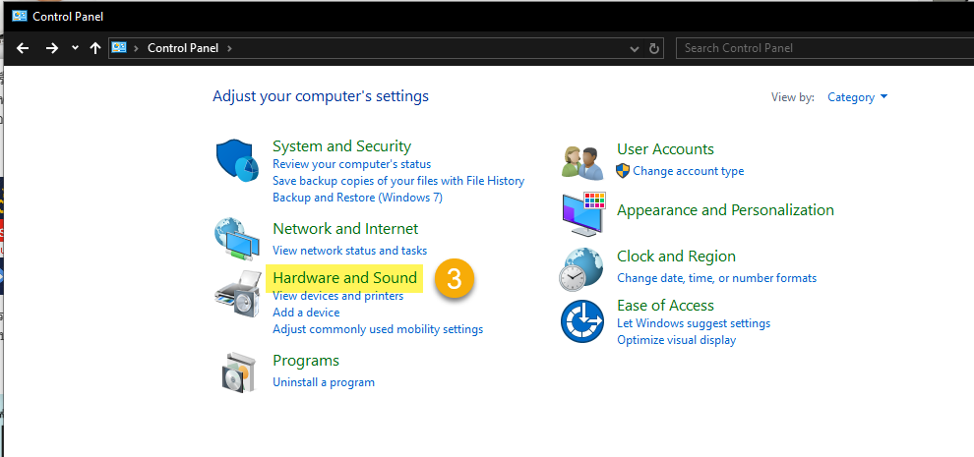
Task: Click the Add a device link
Action: pos(306,313)
